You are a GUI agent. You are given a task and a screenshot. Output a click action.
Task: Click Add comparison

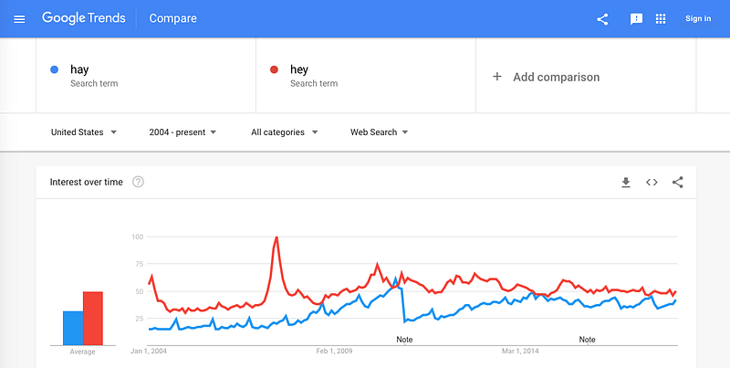[x=547, y=77]
